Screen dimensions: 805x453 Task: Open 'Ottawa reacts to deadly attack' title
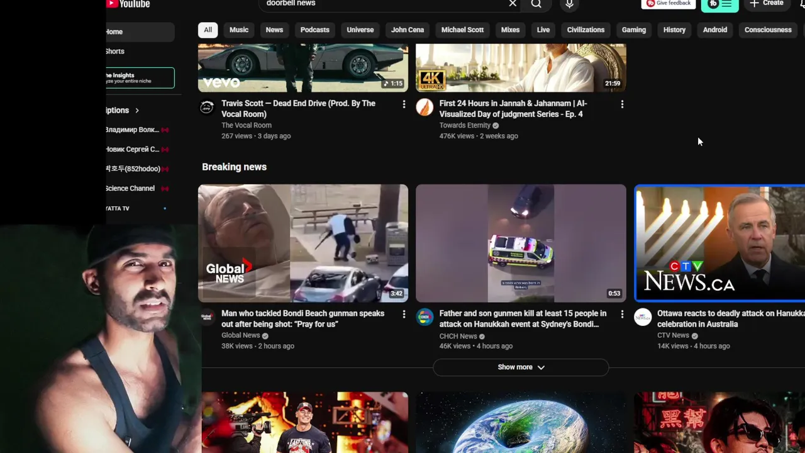[731, 319]
